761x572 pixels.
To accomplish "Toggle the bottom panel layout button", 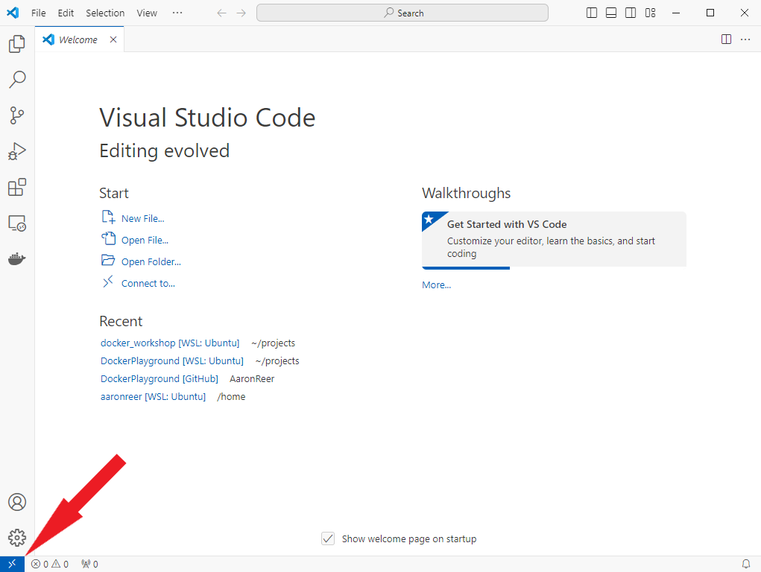I will click(611, 13).
